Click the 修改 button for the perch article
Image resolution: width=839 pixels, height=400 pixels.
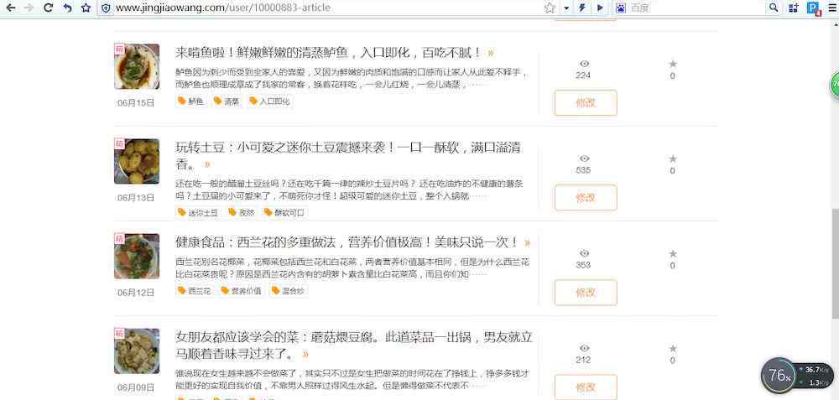coord(586,102)
